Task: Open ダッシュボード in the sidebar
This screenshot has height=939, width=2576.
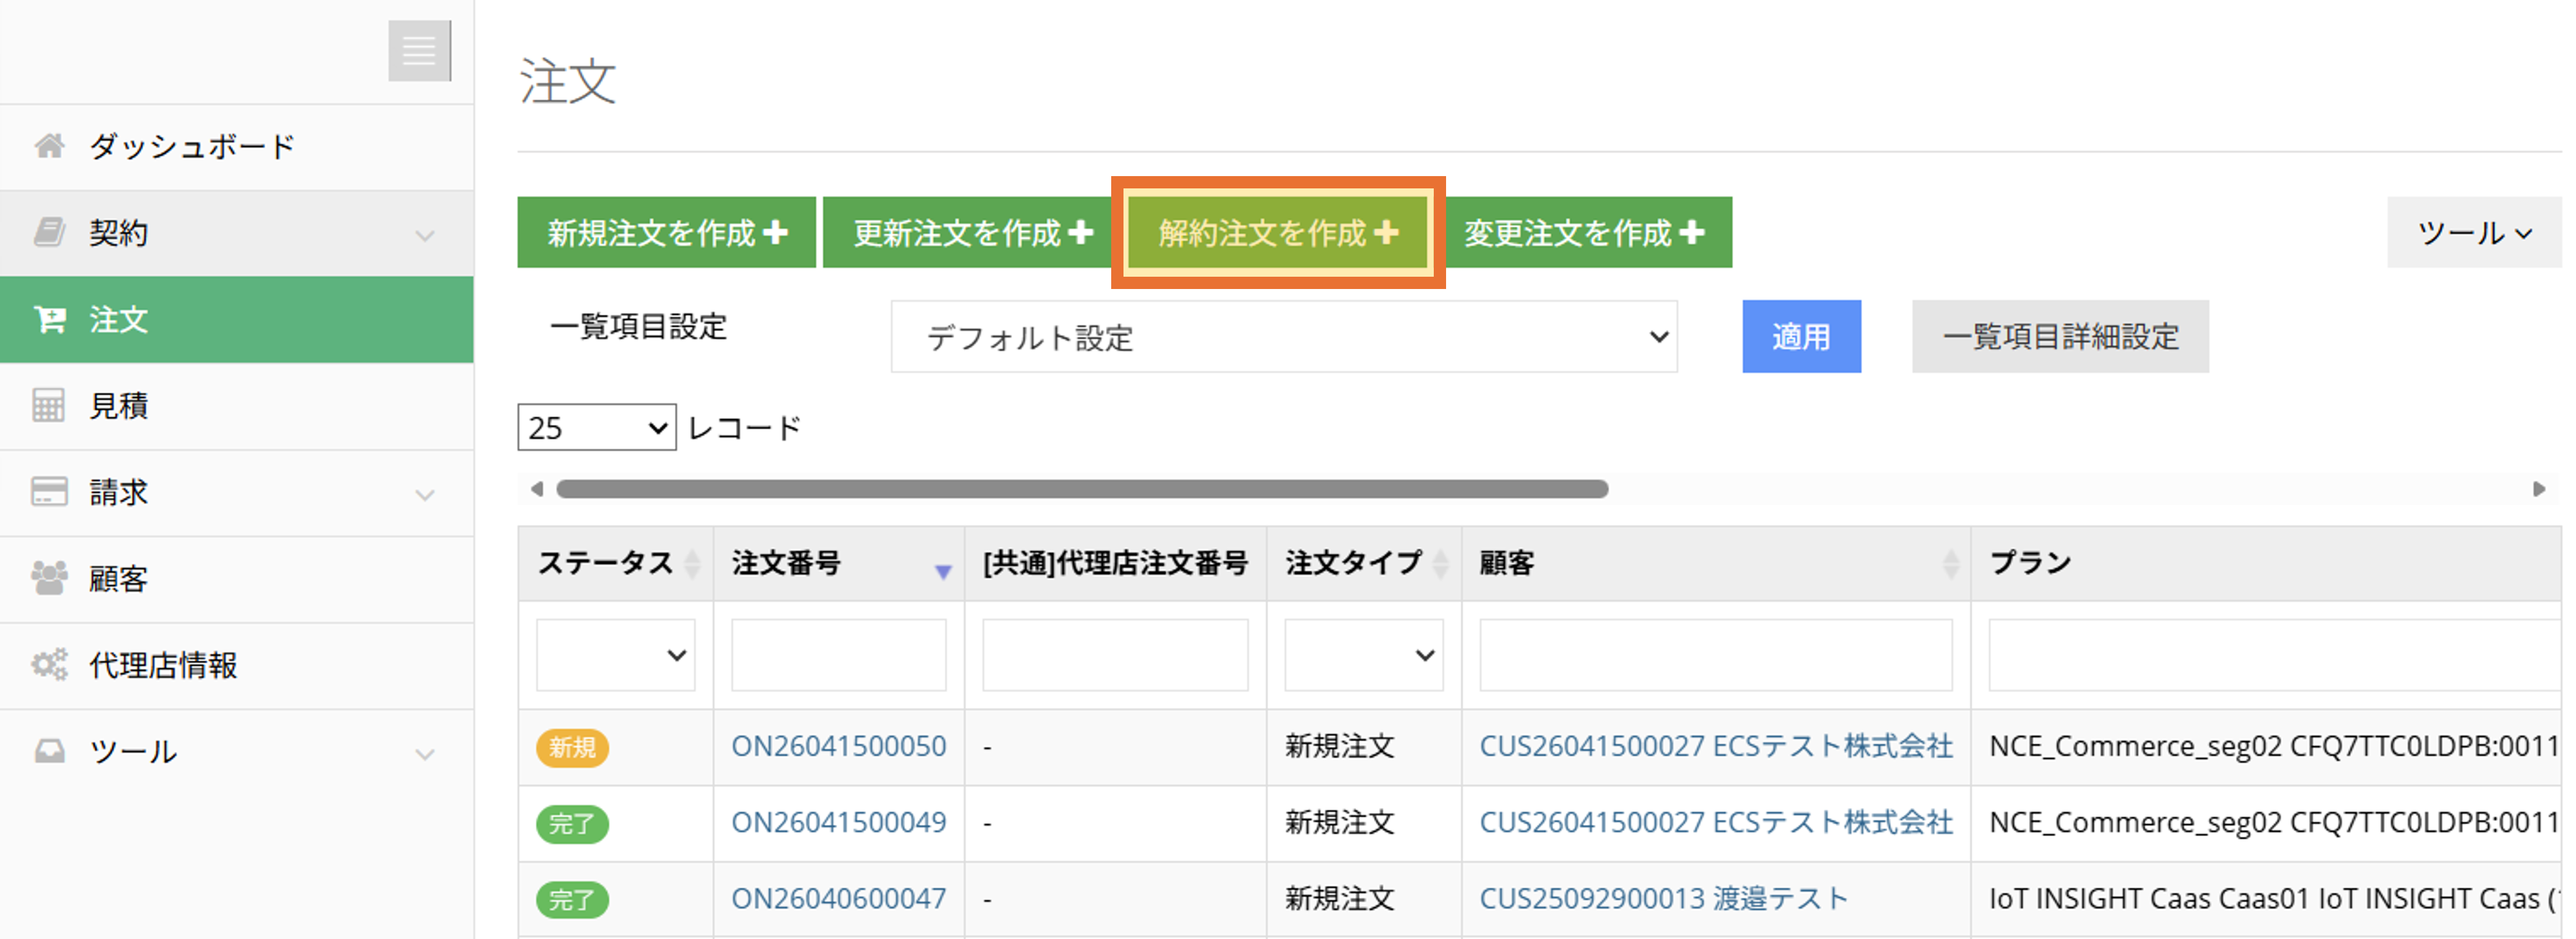Action: [x=236, y=147]
